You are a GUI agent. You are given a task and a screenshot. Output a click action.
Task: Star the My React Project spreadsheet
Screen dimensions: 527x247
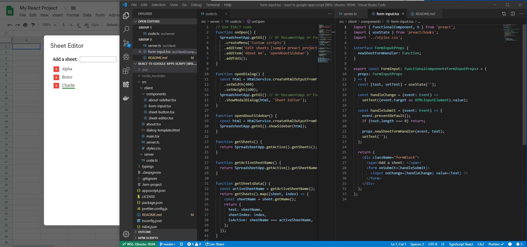[66, 8]
